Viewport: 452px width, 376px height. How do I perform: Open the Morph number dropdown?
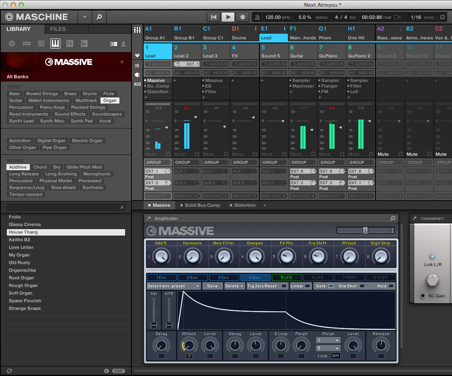(x=328, y=339)
